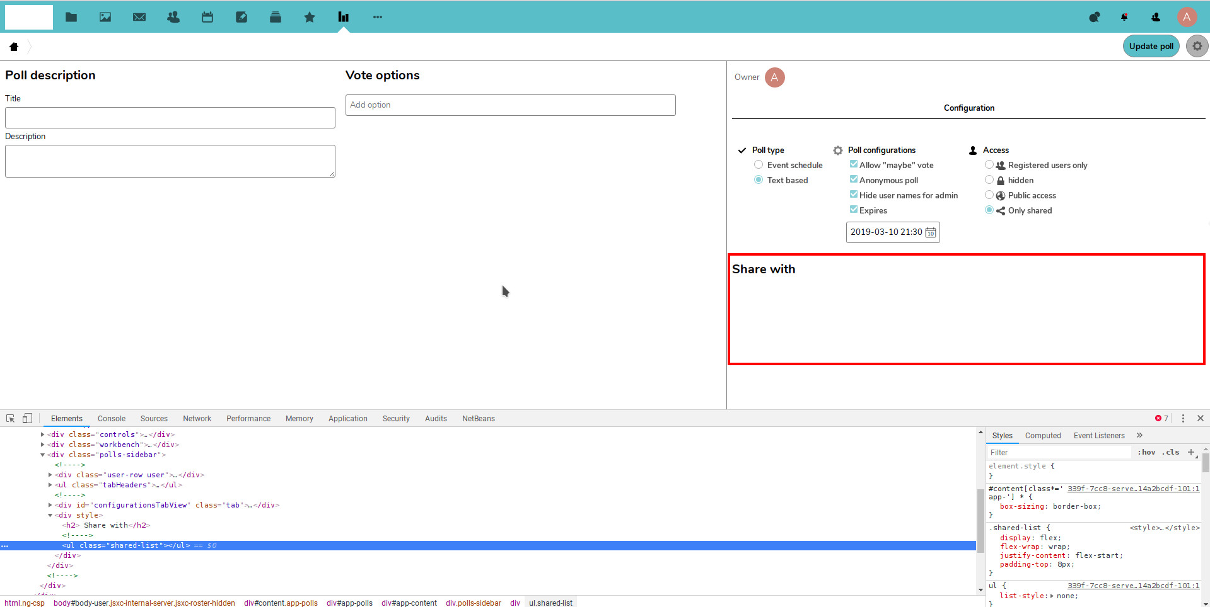The width and height of the screenshot is (1210, 607).
Task: Open the Polls bar chart icon
Action: pos(344,17)
